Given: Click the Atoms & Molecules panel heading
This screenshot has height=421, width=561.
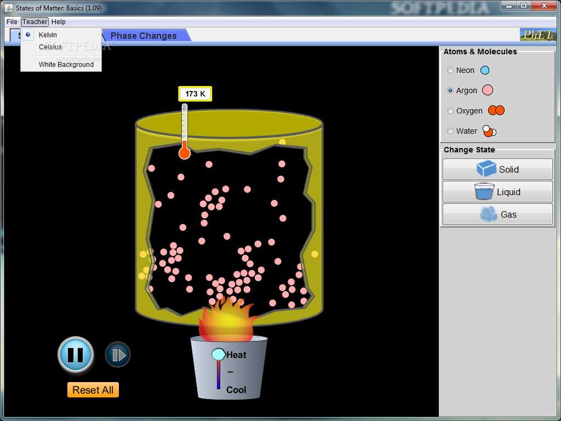Looking at the screenshot, I should tap(480, 52).
